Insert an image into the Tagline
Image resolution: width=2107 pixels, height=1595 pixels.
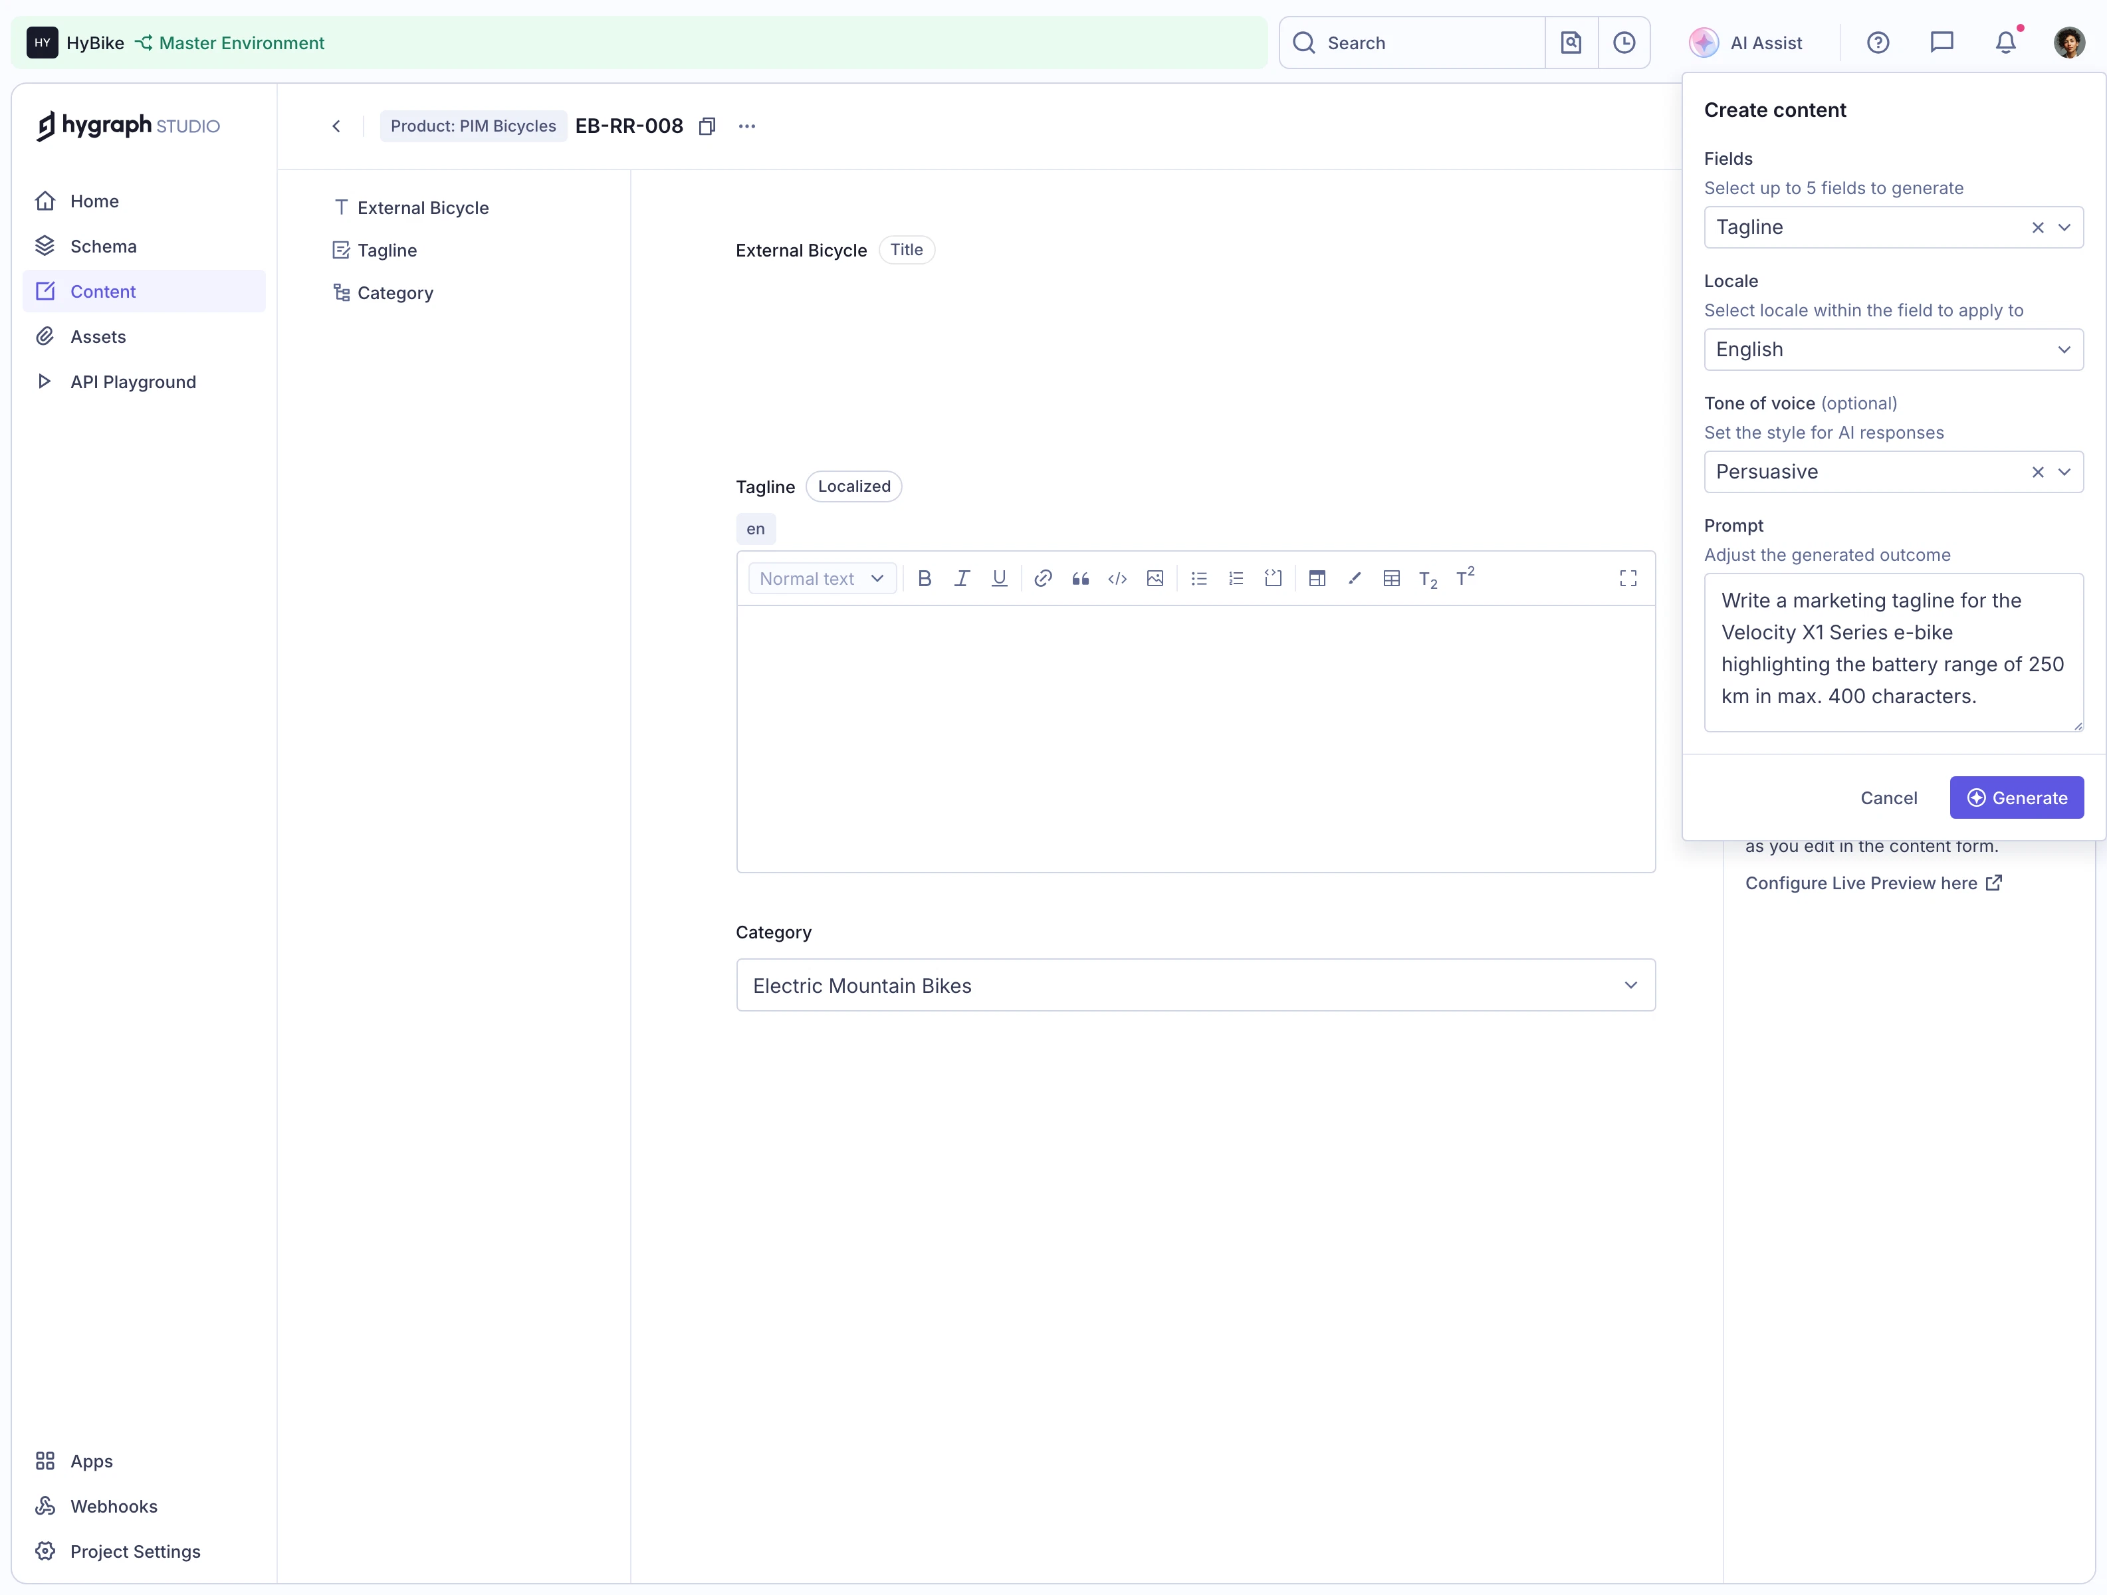point(1155,578)
